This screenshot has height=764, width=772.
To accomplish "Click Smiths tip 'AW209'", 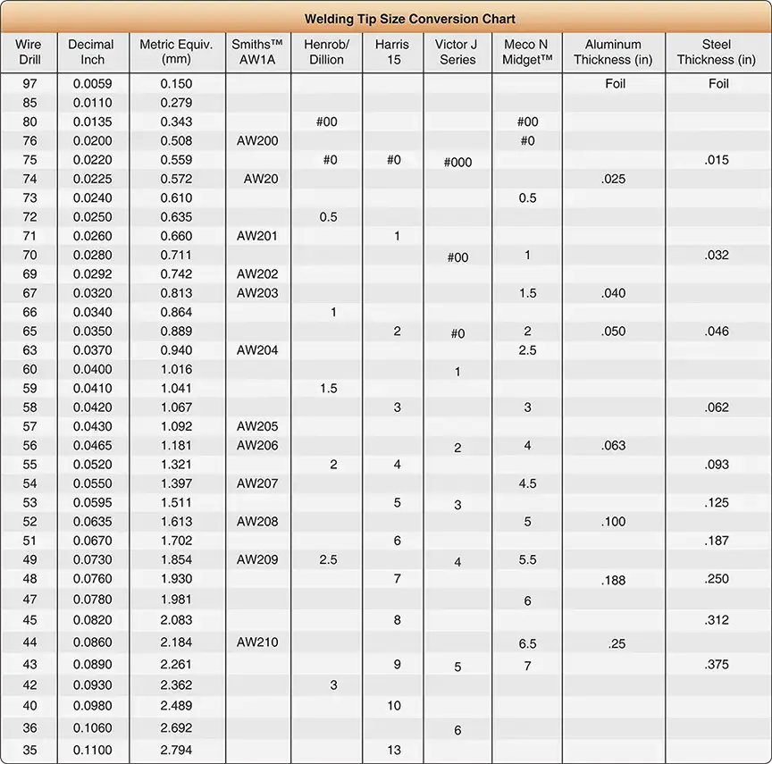I will [x=257, y=559].
